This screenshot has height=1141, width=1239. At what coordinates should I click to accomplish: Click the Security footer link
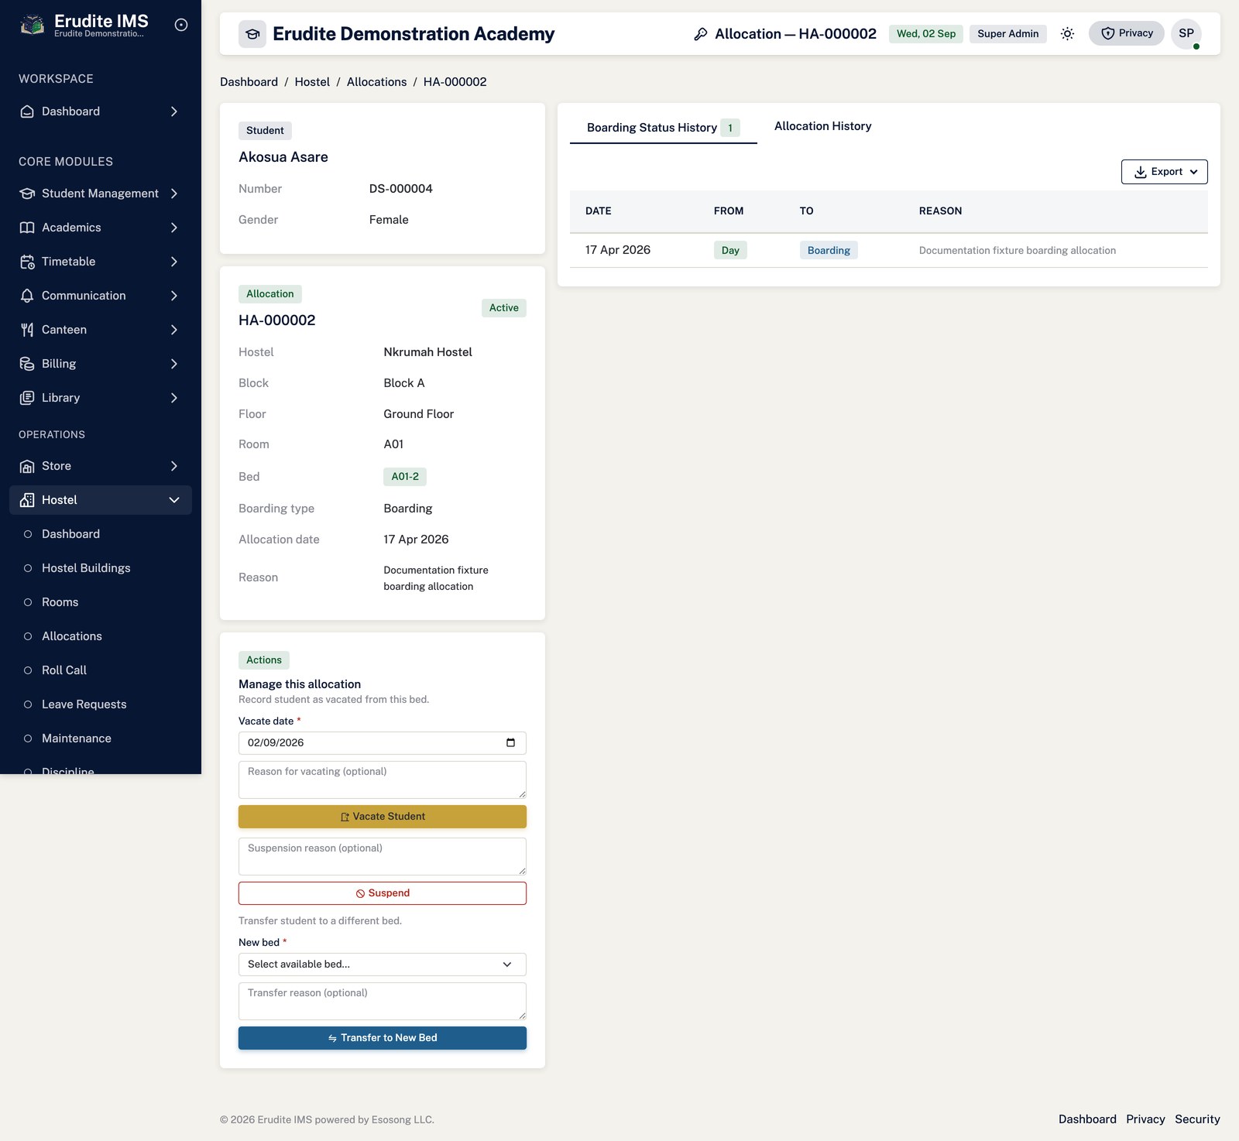(1197, 1119)
